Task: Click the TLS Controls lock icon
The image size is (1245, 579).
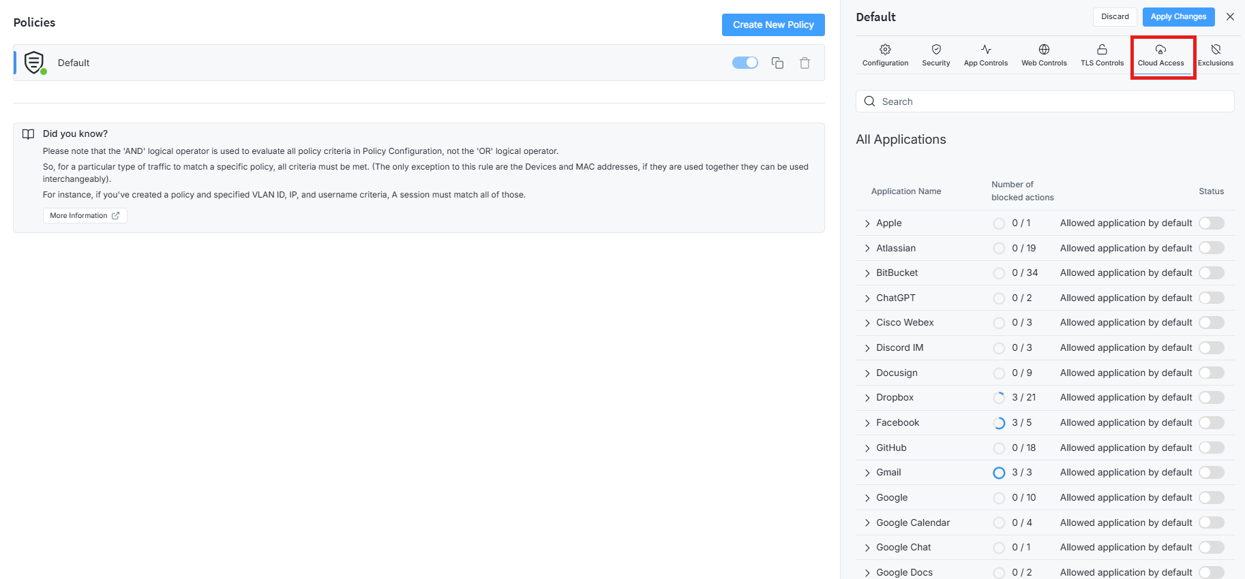Action: [1102, 49]
